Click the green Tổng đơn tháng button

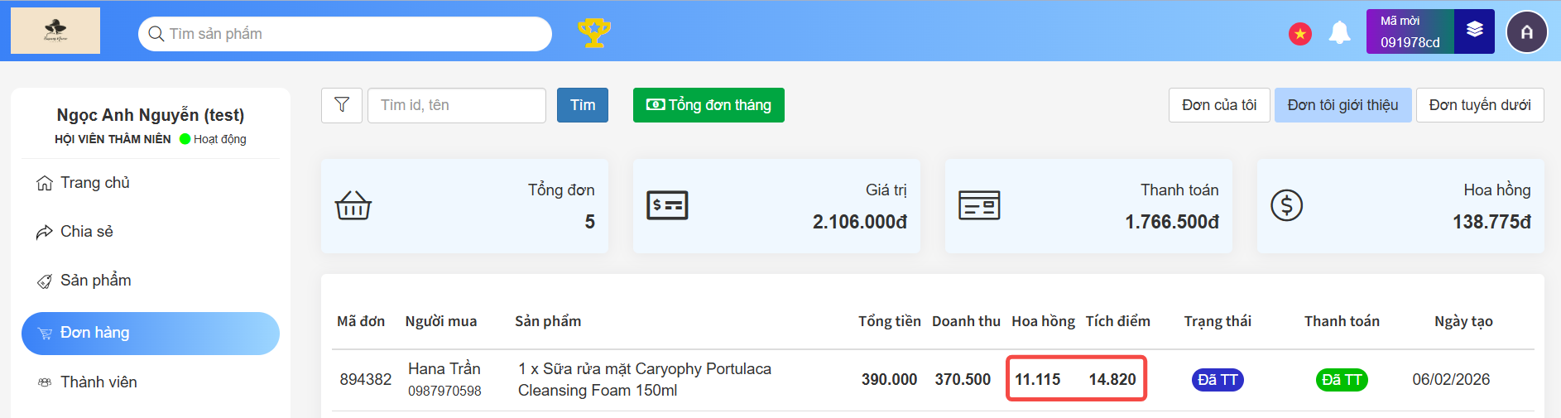tap(708, 105)
